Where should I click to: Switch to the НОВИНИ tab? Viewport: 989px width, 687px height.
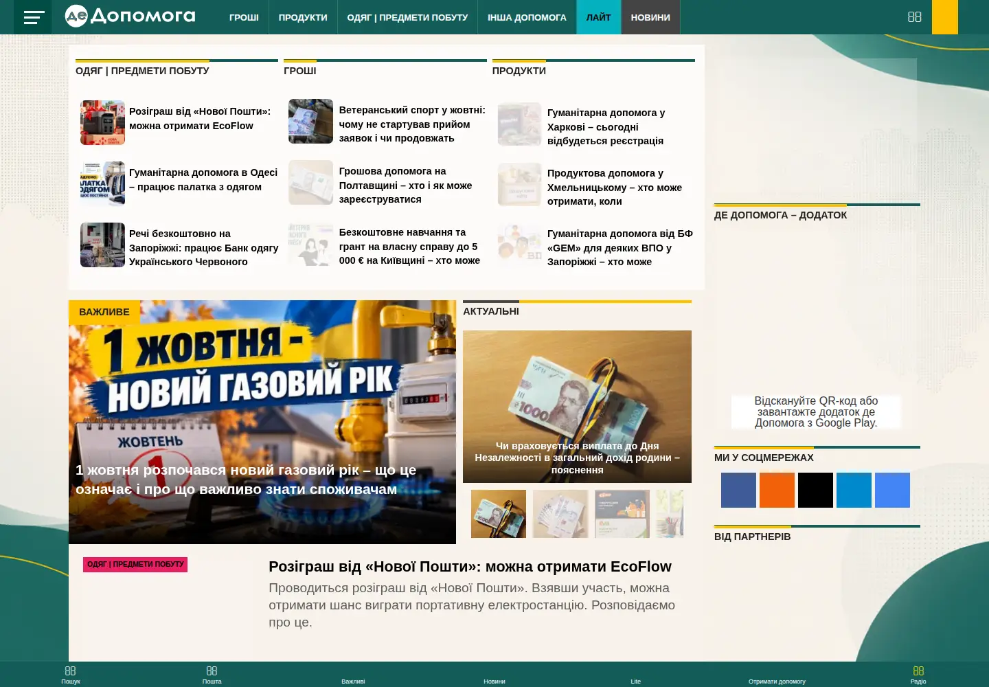tap(650, 17)
